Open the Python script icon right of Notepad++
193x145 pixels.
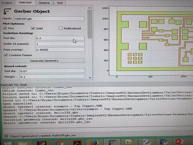147,142
